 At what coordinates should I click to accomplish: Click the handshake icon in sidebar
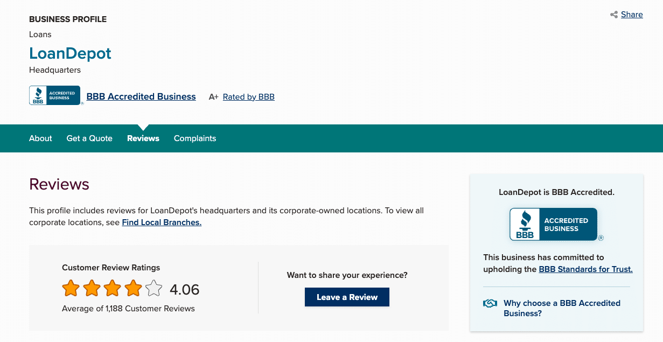(x=490, y=303)
